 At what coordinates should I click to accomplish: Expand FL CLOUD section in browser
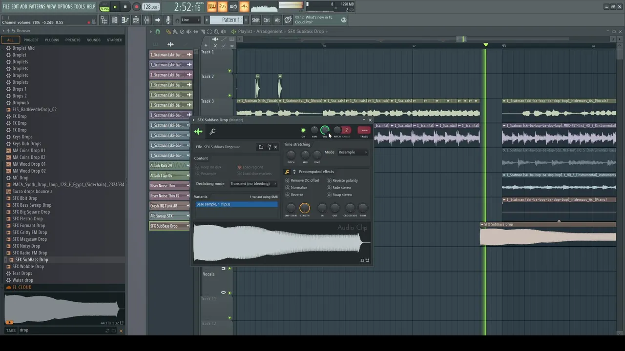[x=21, y=288]
